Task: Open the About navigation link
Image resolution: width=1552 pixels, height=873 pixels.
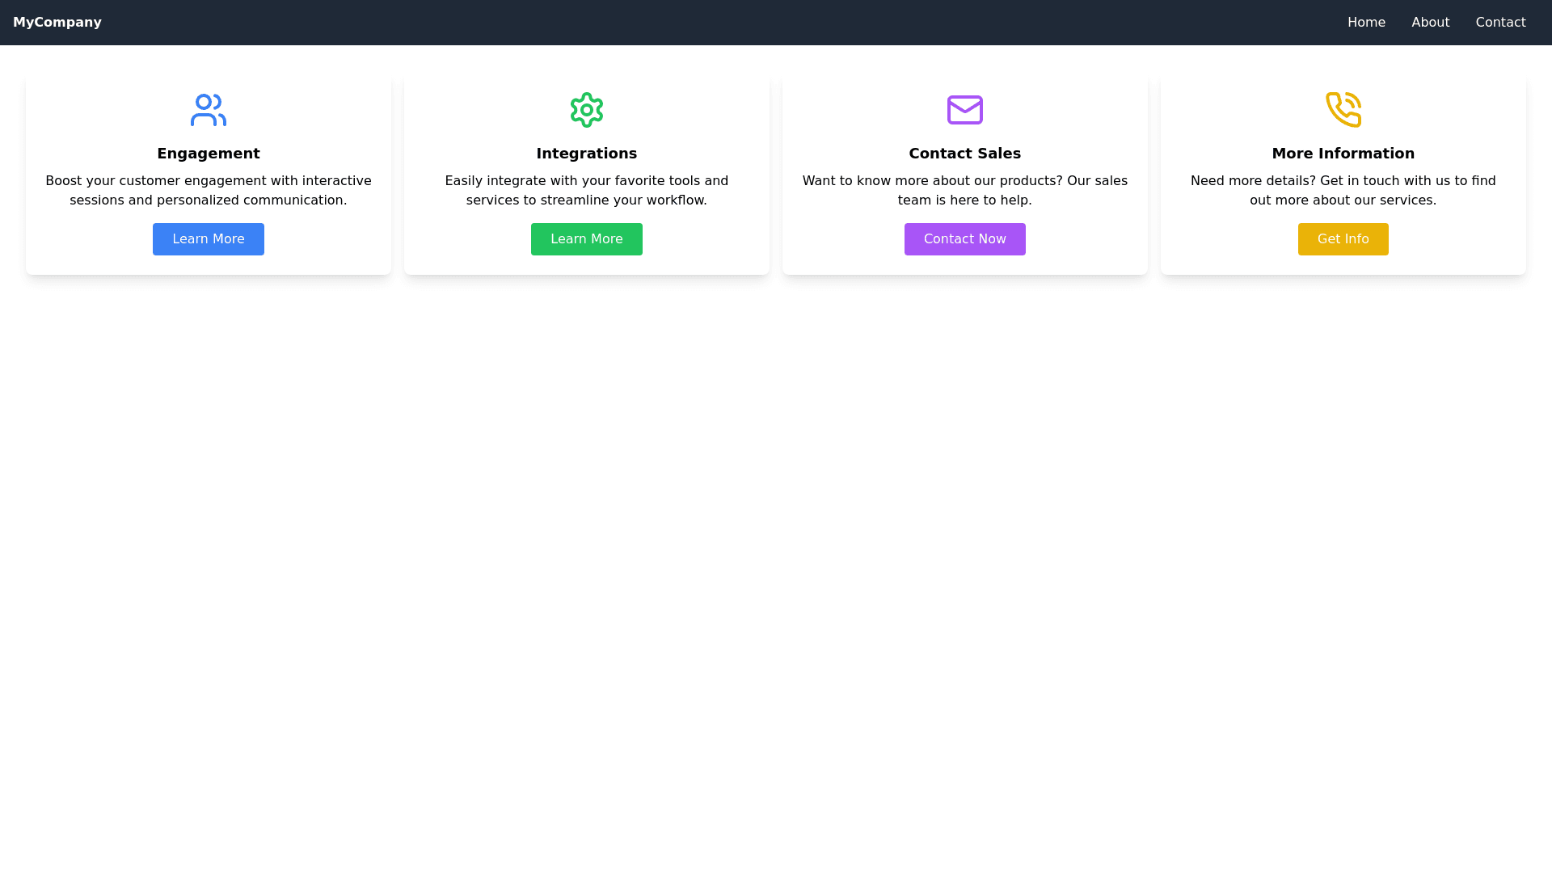Action: [1430, 23]
